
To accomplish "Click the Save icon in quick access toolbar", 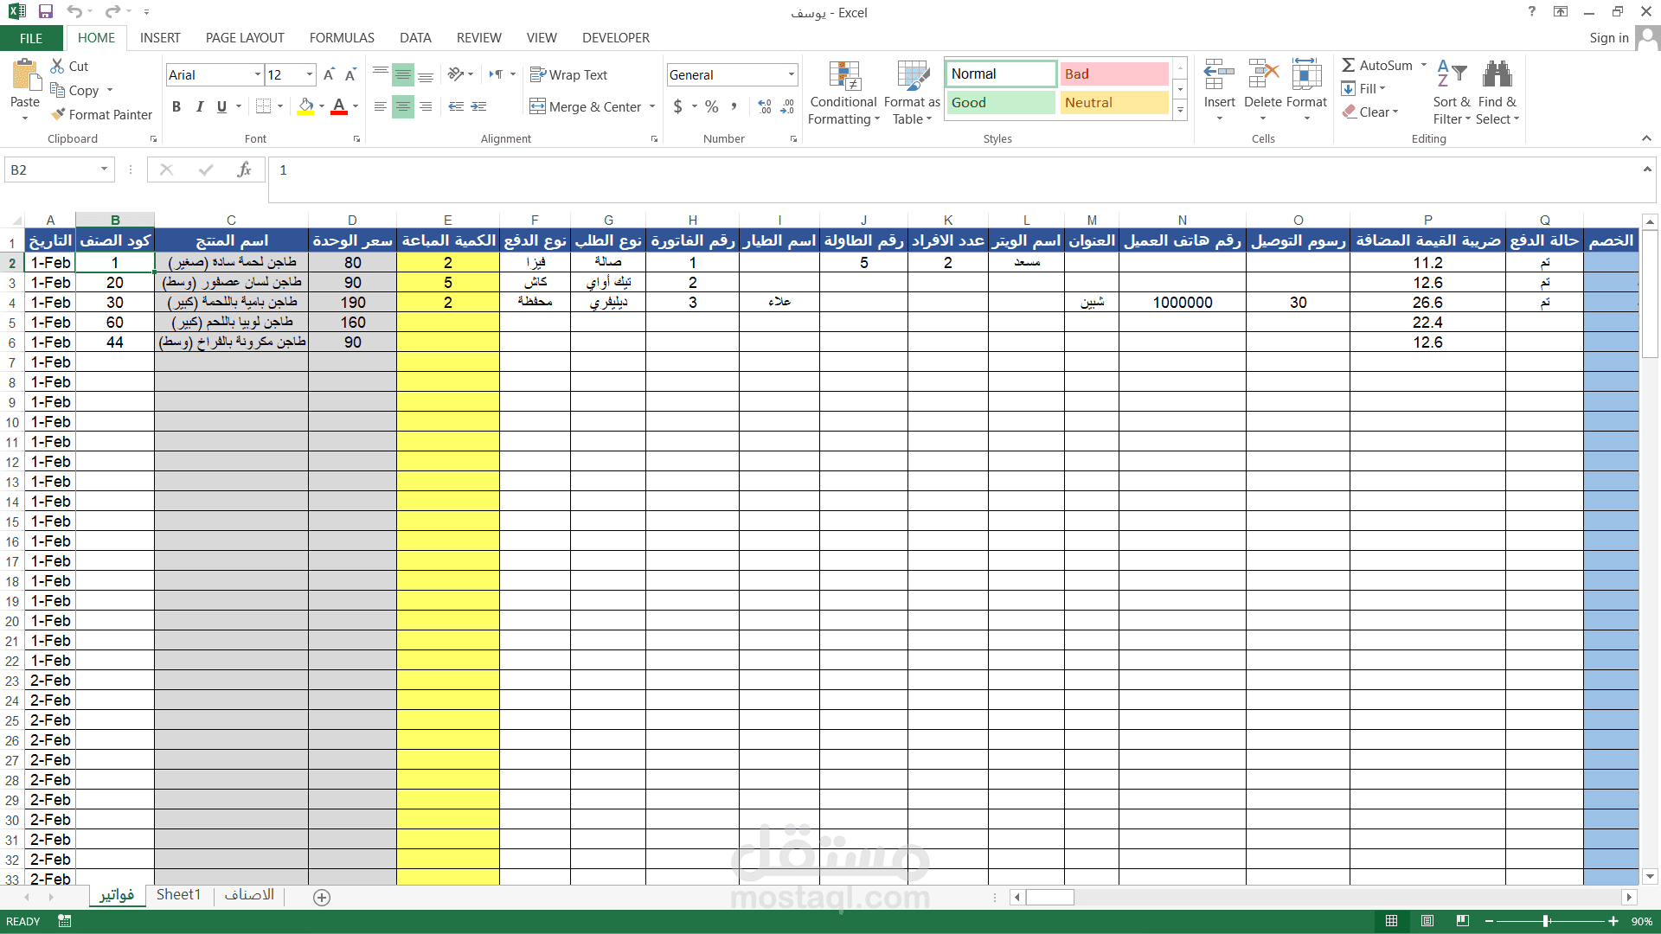I will point(46,12).
